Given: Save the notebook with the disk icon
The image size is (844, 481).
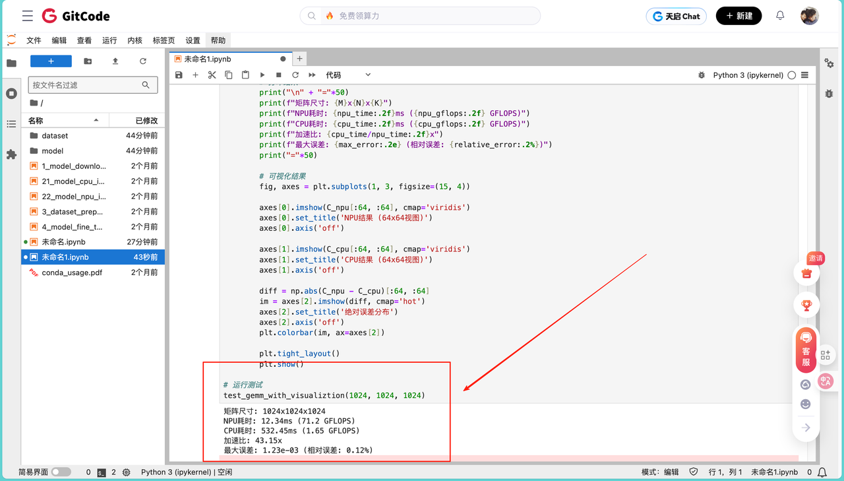Looking at the screenshot, I should 179,75.
